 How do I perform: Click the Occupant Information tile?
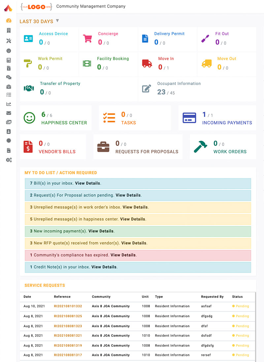pos(197,89)
